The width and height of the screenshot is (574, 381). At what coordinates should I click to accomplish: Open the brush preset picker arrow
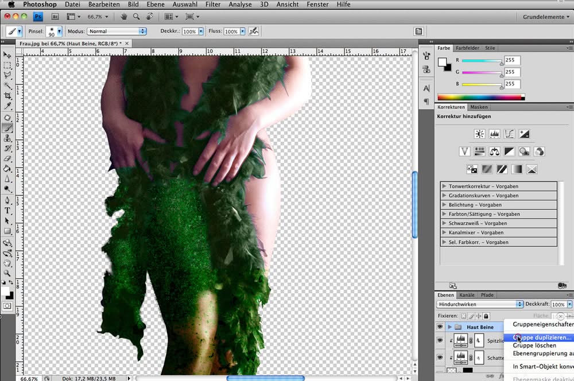click(59, 32)
